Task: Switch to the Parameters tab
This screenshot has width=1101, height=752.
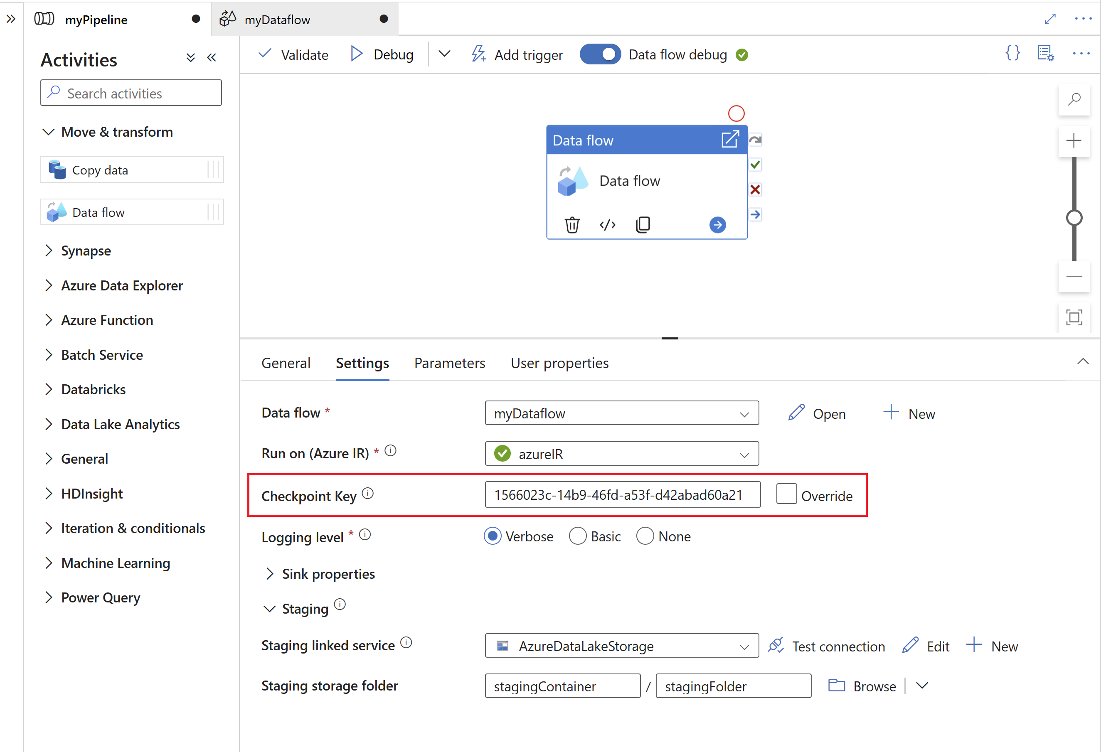Action: click(x=451, y=363)
